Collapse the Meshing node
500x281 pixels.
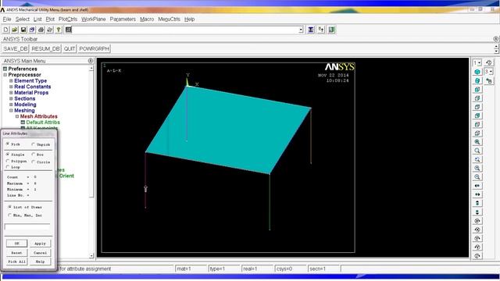point(11,111)
